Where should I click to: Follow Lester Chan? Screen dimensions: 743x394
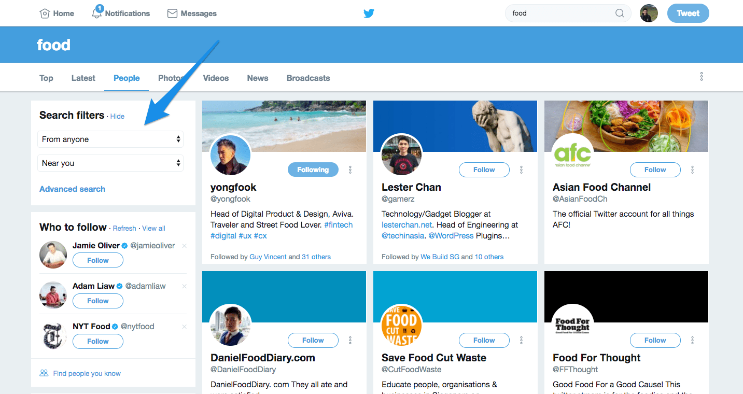[x=484, y=170]
